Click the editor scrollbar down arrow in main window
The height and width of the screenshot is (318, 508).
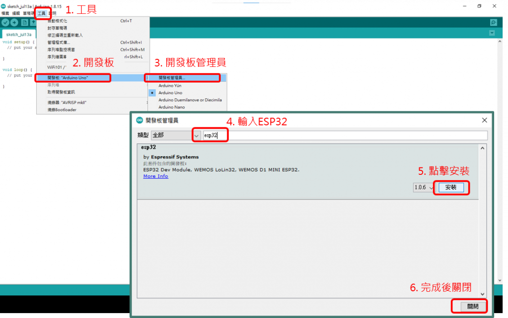pos(500,280)
